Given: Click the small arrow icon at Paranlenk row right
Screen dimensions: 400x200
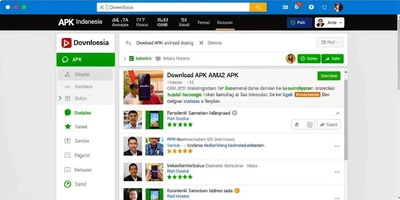Looking at the screenshot, I should (x=337, y=113).
